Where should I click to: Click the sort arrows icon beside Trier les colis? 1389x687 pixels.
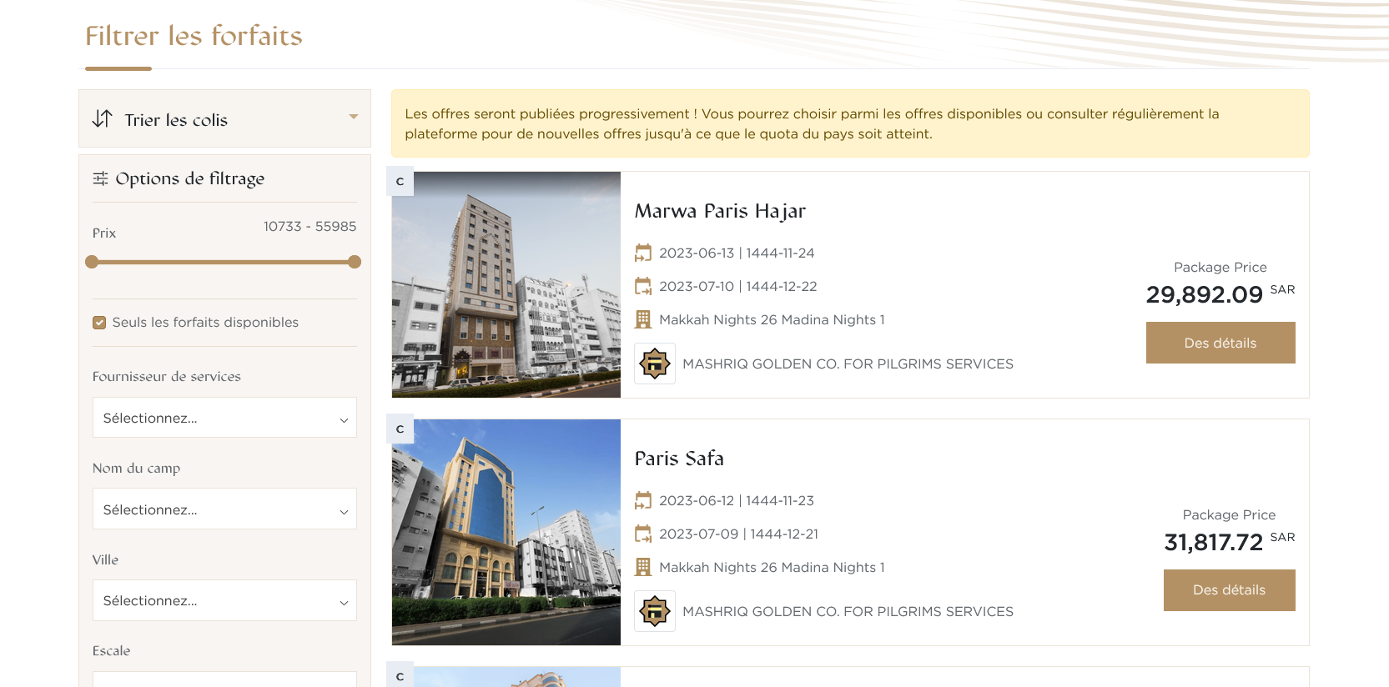[102, 118]
